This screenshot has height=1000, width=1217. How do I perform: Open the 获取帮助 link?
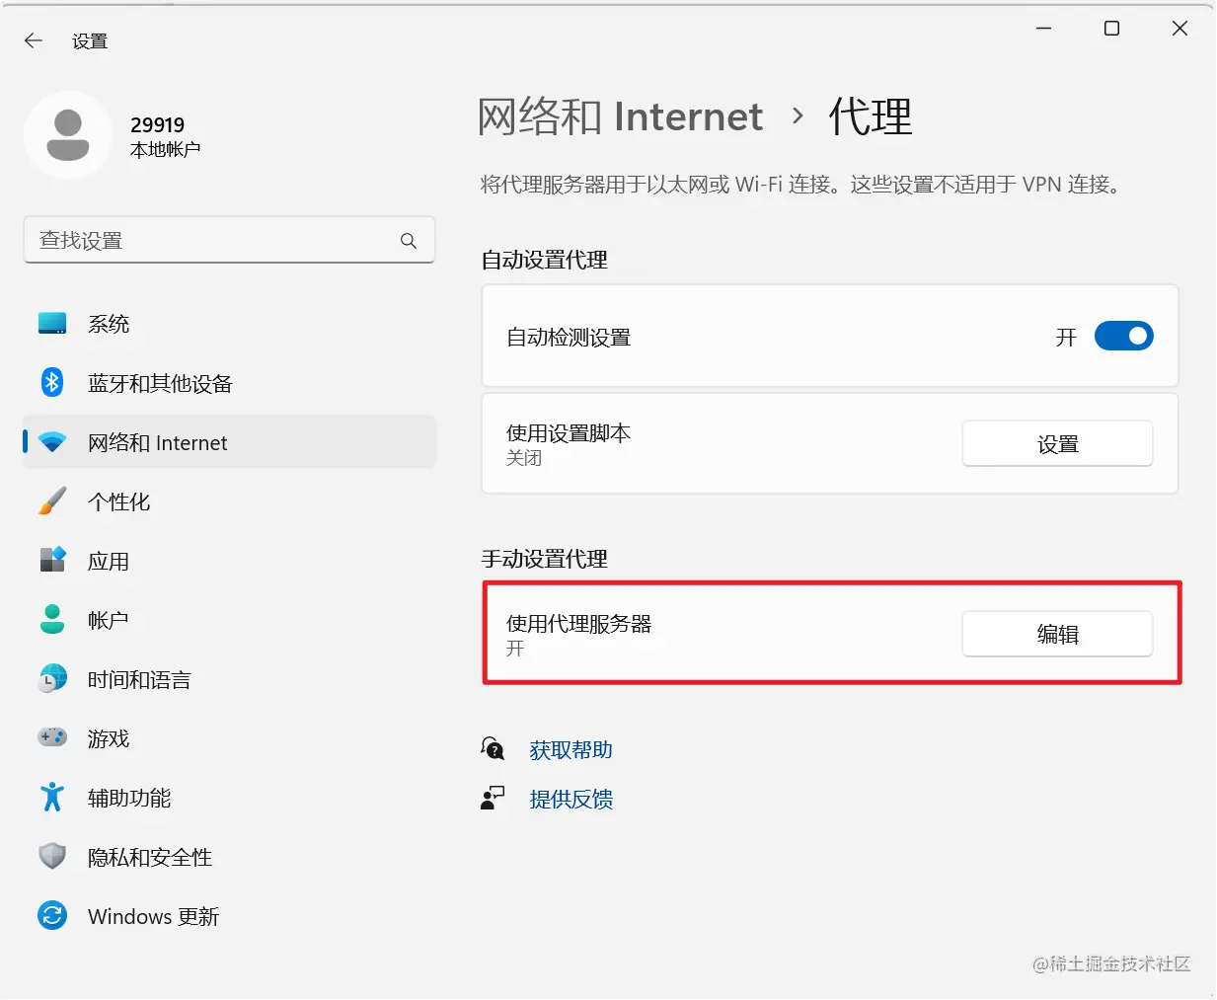point(571,749)
